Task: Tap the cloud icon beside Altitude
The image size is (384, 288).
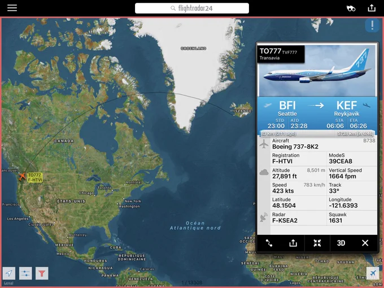Action: pyautogui.click(x=264, y=172)
